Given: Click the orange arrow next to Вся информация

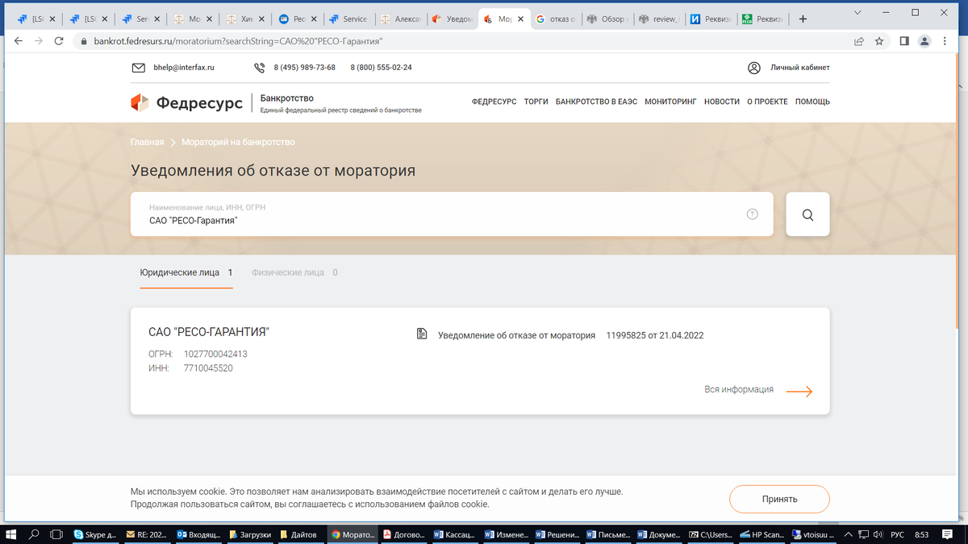Looking at the screenshot, I should (799, 392).
